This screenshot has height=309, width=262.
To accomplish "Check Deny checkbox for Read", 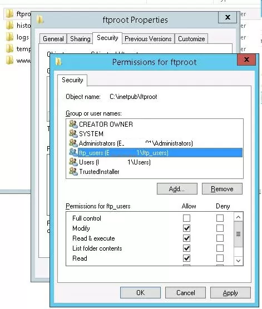I will tap(220, 258).
